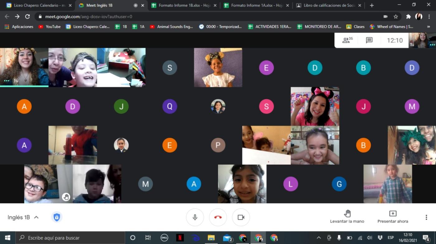This screenshot has height=244, width=436.
Task: Click the Meet safety shield icon
Action: click(x=57, y=217)
